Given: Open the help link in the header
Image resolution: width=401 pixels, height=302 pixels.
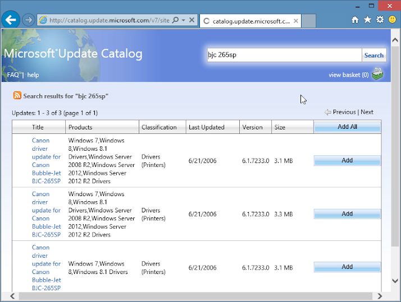Looking at the screenshot, I should 33,75.
